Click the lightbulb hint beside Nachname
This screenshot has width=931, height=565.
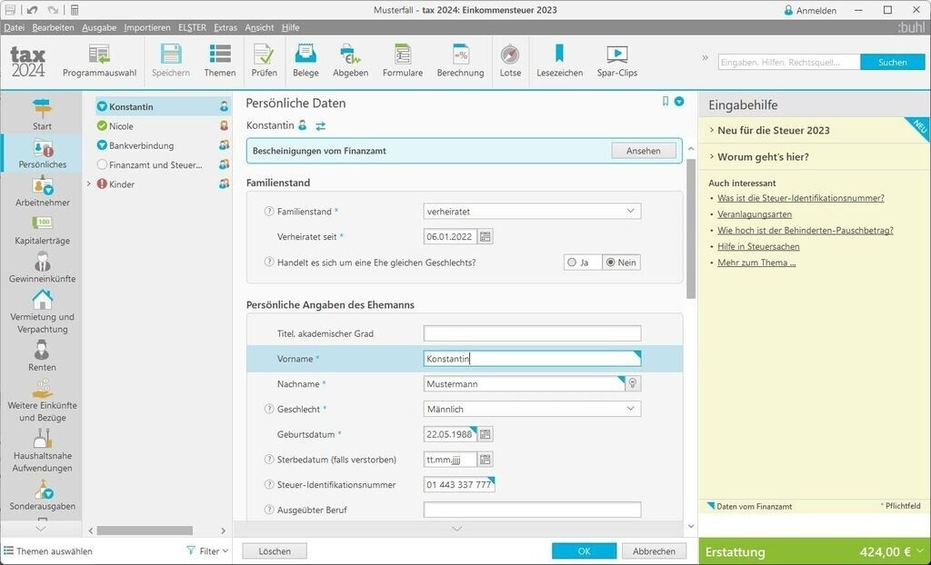[633, 384]
